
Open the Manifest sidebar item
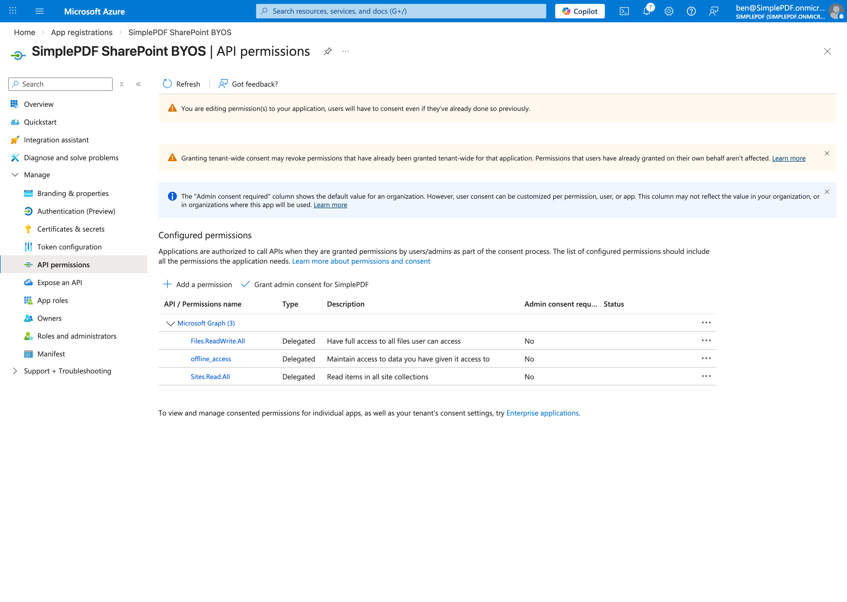pyautogui.click(x=51, y=354)
